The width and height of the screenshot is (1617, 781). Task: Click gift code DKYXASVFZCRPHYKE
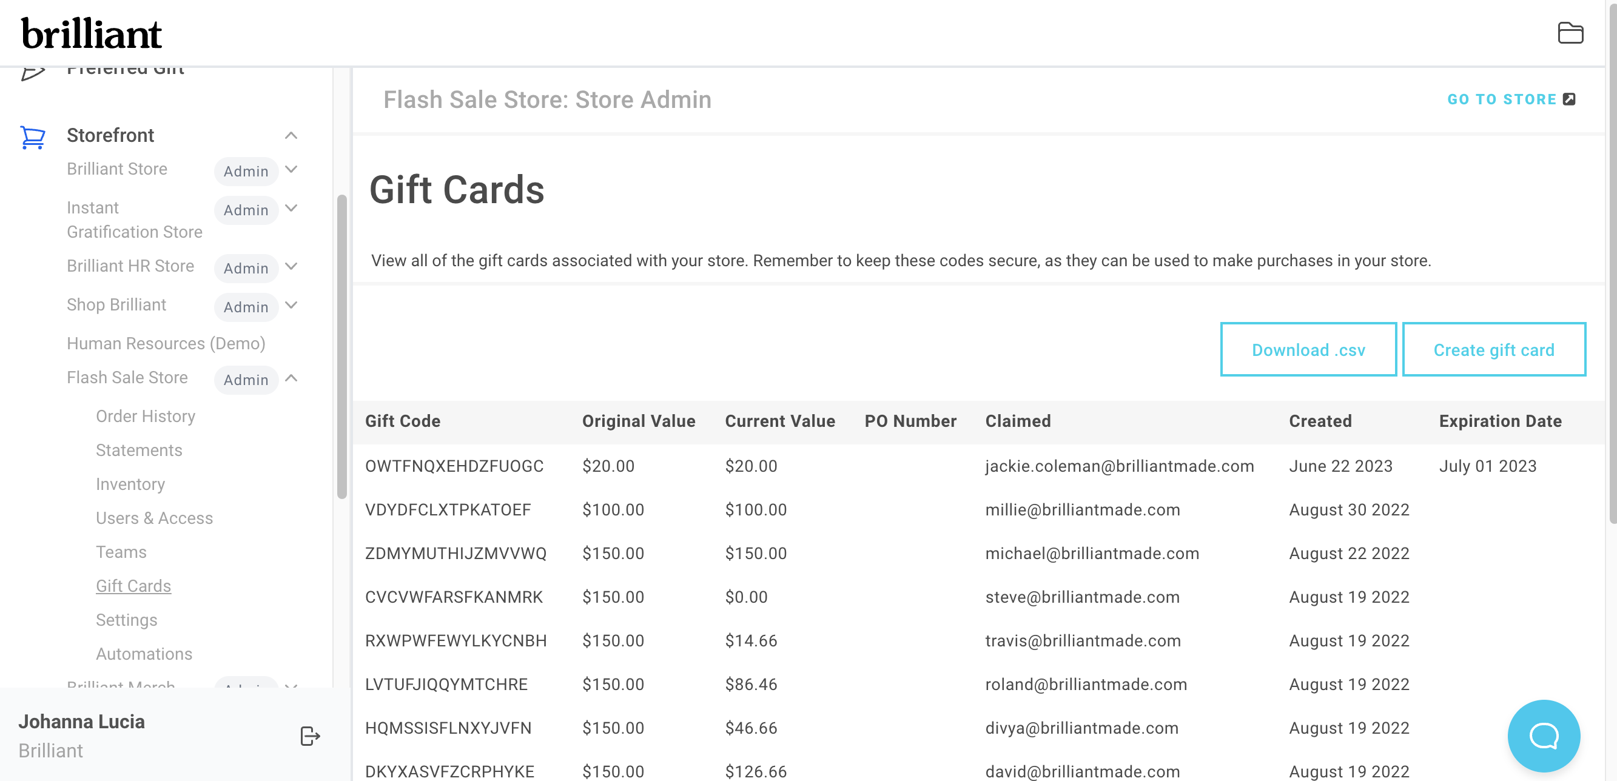449,771
